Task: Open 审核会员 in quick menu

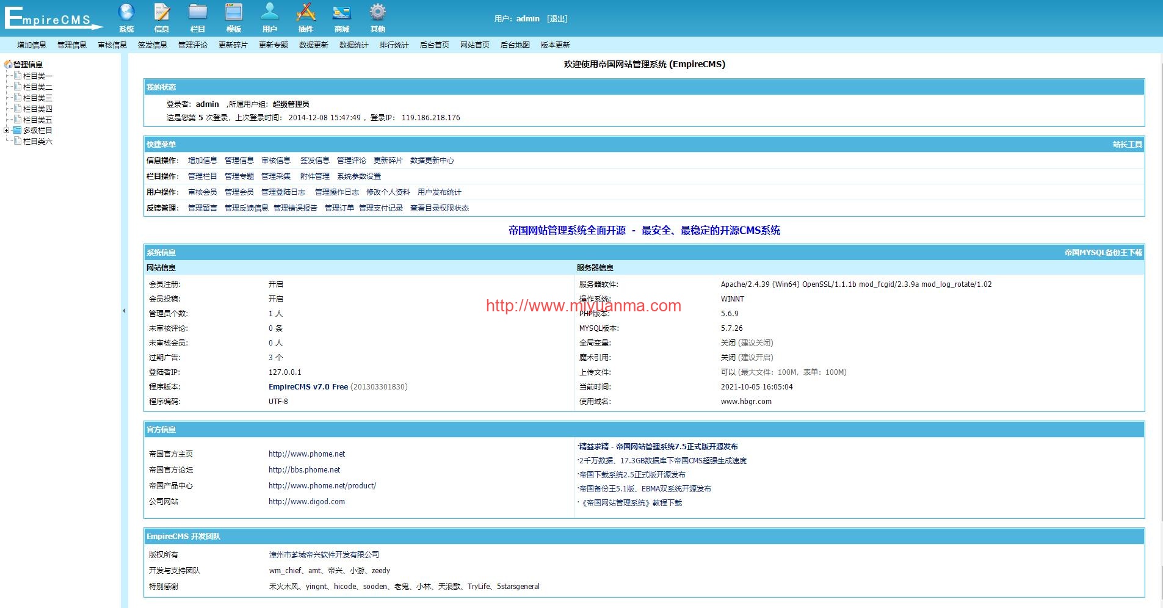Action: [x=203, y=192]
